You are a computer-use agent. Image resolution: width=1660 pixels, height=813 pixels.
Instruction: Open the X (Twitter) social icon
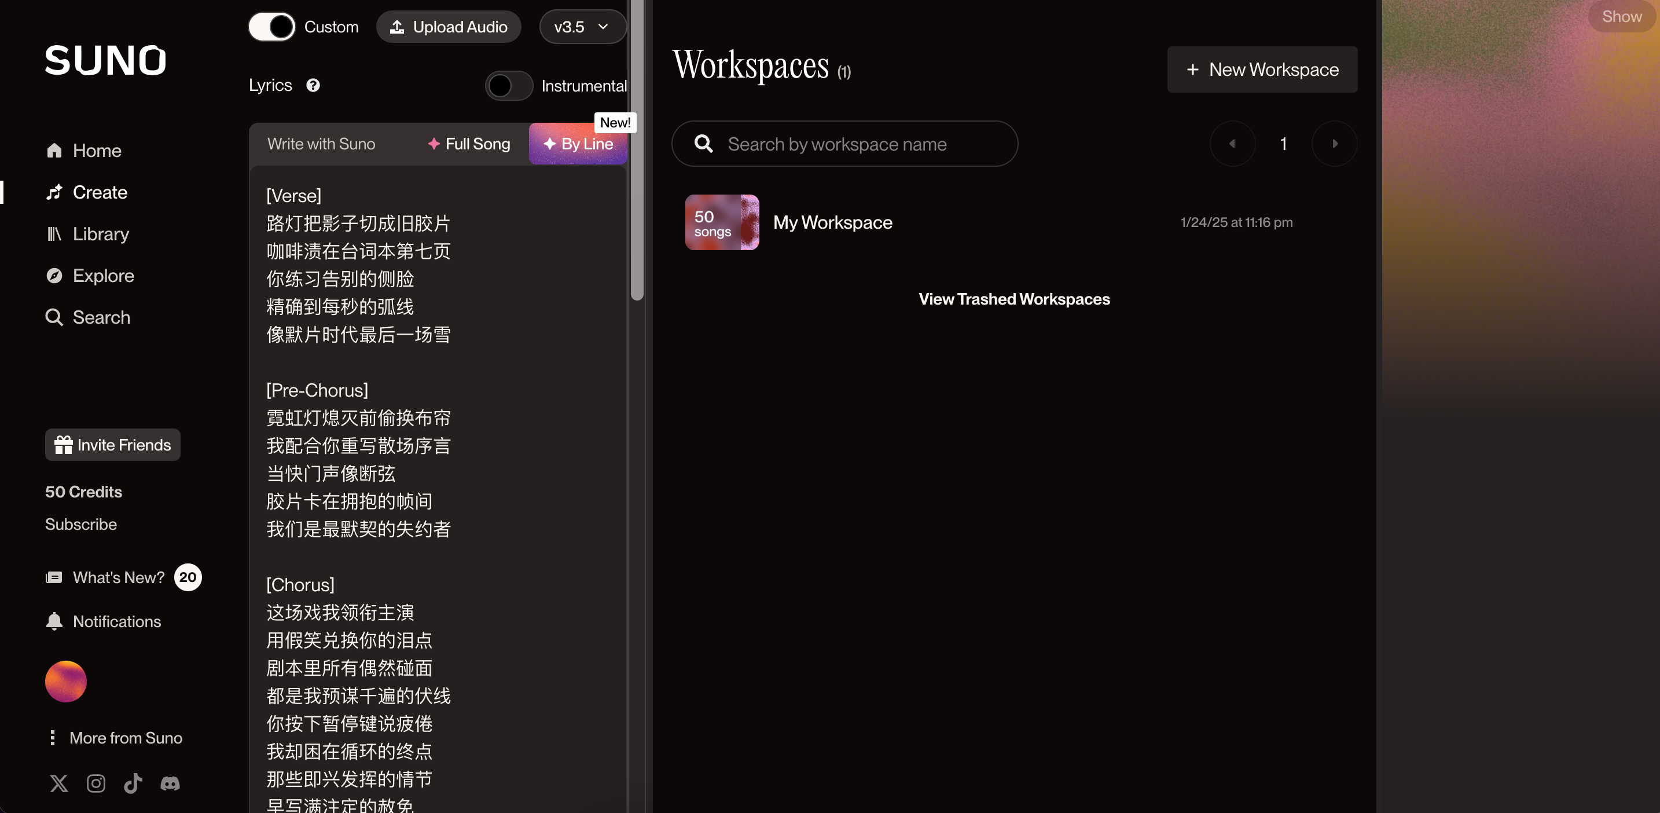(x=58, y=783)
